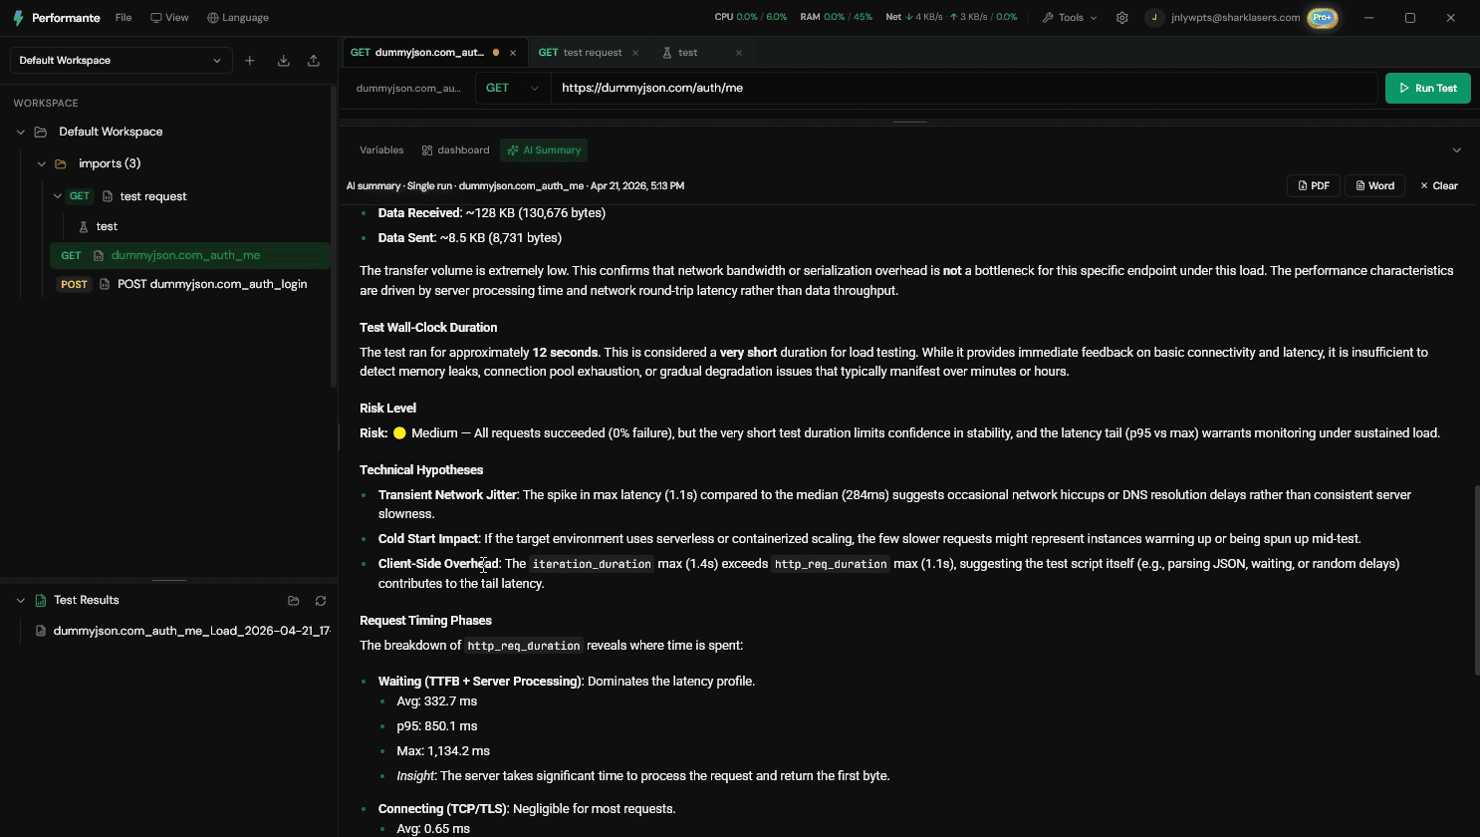1480x837 pixels.
Task: Click the summary content scrollbar
Action: pos(1475,581)
